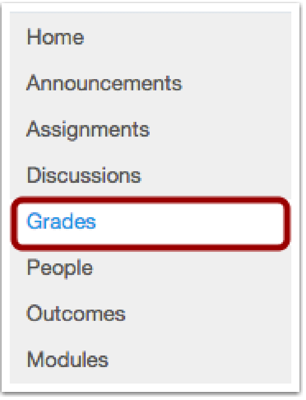This screenshot has width=306, height=400.
Task: Show Grades for this course
Action: [x=61, y=222]
